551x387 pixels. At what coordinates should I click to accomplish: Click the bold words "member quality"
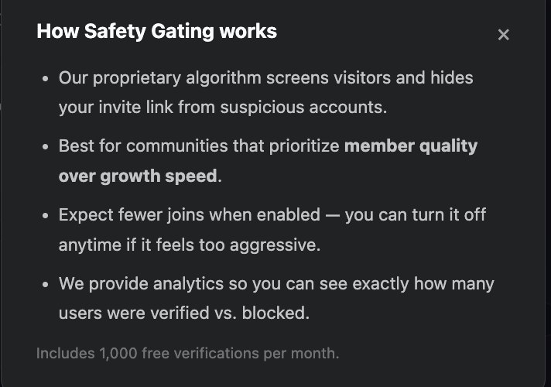click(411, 146)
